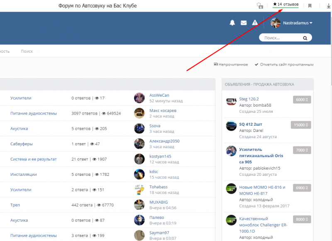Click the search magnifier icon
Viewport: 332px width, 241px height.
click(305, 38)
